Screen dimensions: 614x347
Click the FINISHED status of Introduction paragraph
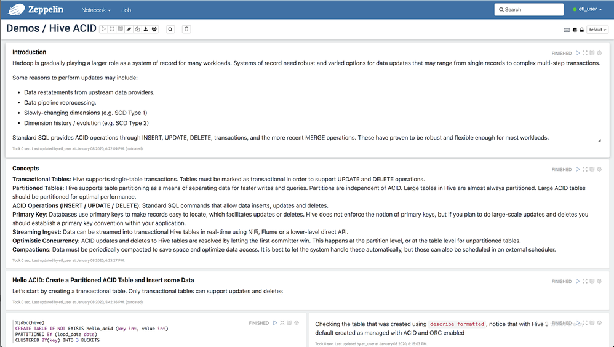(x=562, y=54)
